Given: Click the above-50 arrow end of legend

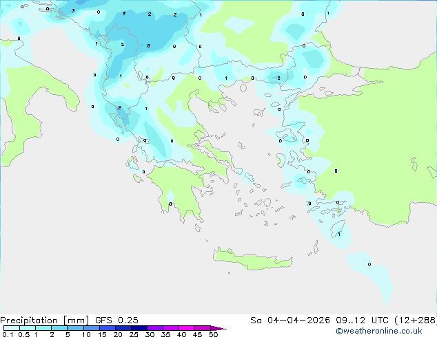Looking at the screenshot, I should [x=218, y=328].
